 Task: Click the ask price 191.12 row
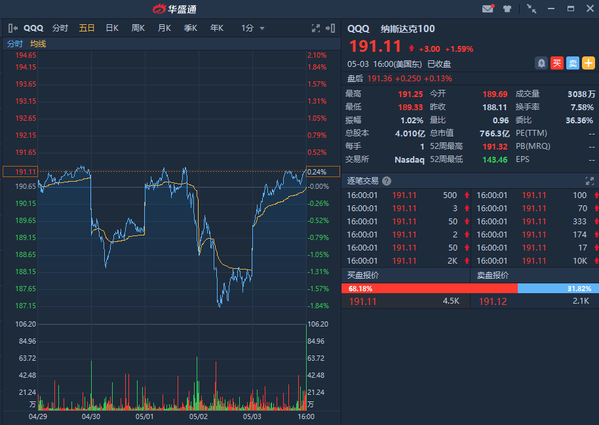(535, 301)
